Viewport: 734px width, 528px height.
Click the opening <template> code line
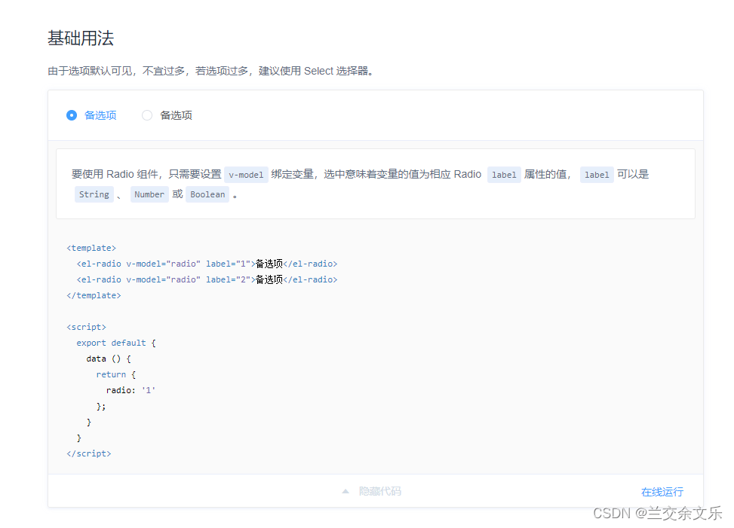point(91,248)
